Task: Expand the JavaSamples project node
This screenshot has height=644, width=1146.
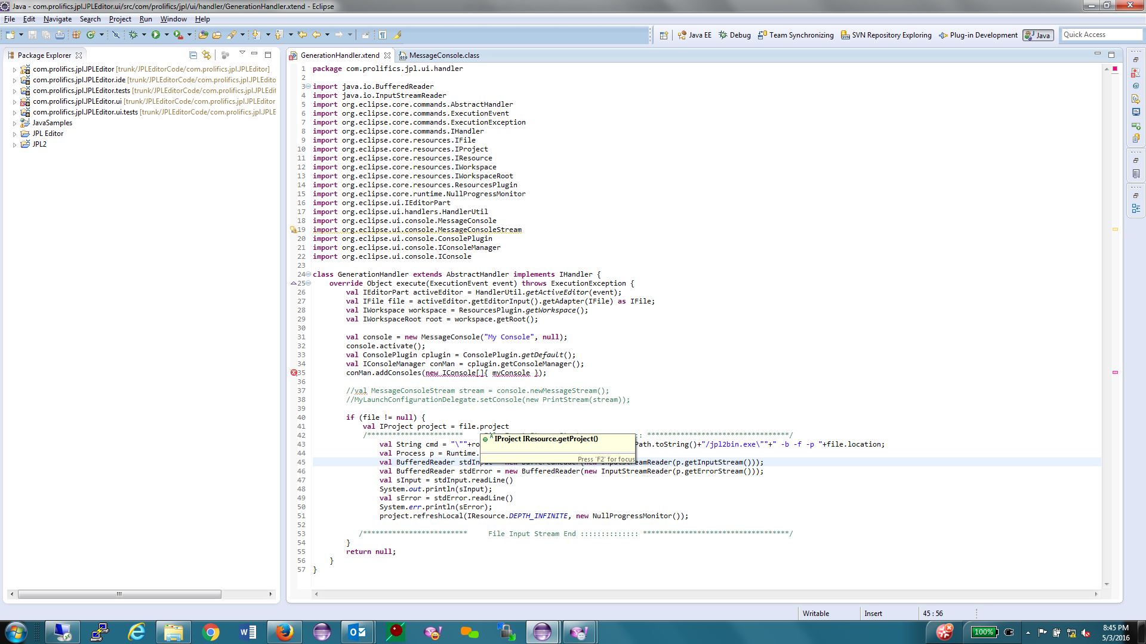Action: coord(16,123)
